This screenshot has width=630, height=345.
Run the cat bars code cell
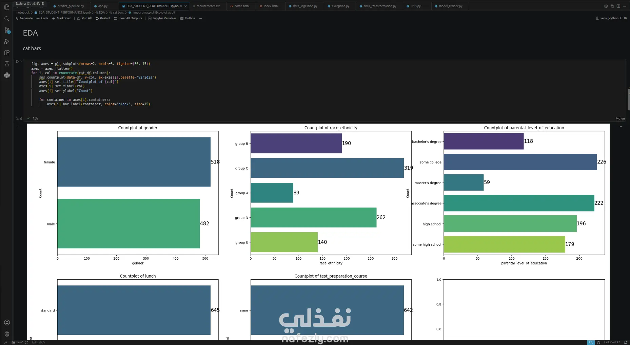17,61
